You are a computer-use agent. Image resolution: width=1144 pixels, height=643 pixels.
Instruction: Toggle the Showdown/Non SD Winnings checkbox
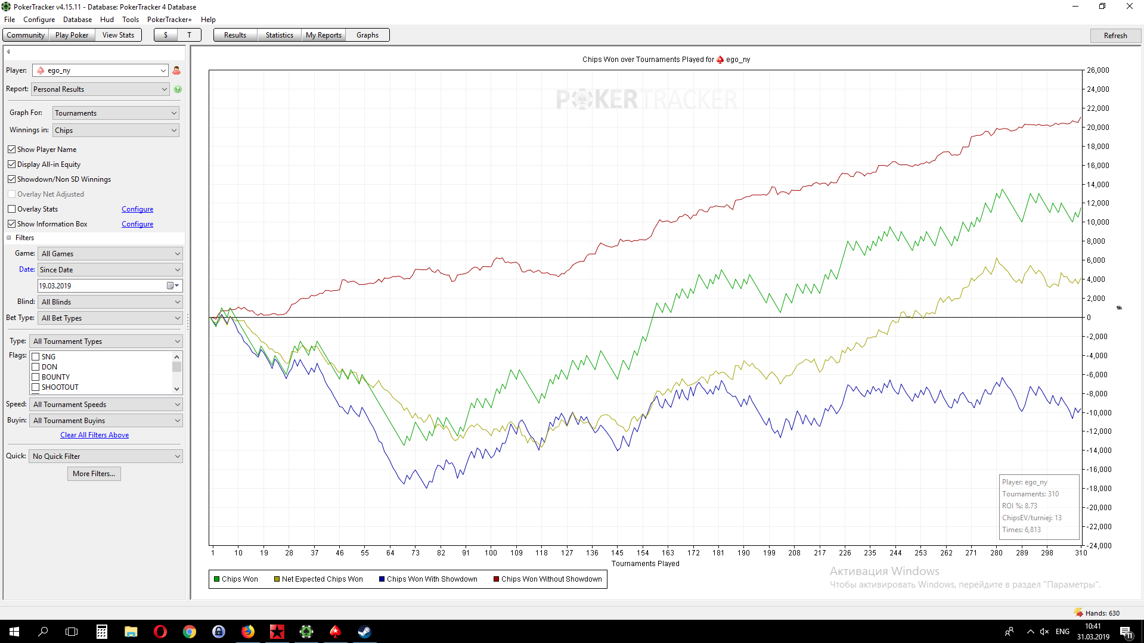coord(11,179)
